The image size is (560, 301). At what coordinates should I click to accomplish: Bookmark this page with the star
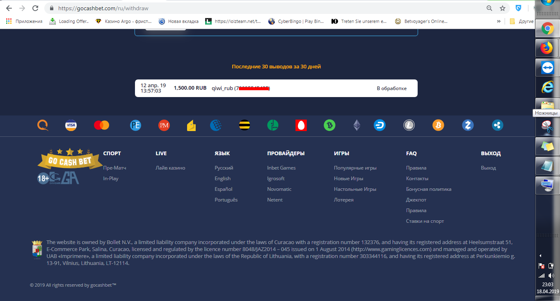click(503, 8)
